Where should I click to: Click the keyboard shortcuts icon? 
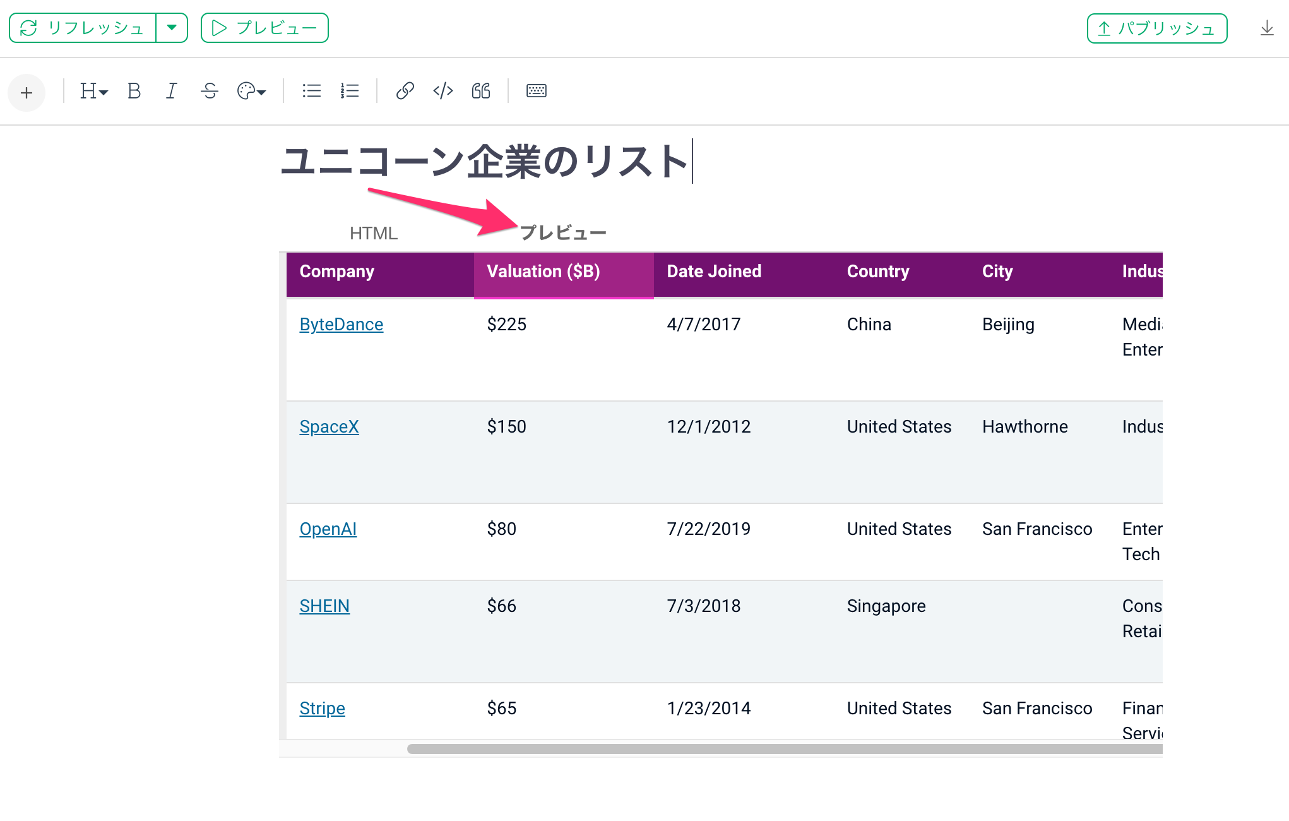pos(537,91)
